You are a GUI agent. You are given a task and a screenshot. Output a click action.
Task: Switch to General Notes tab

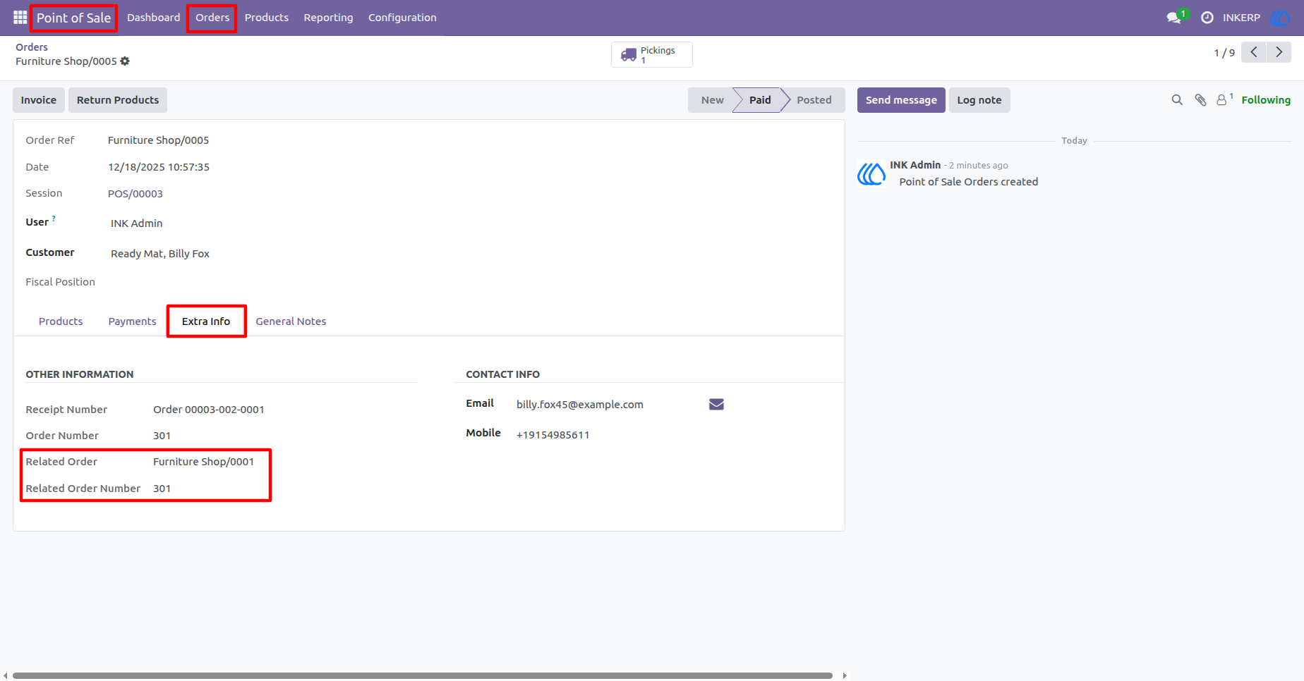291,321
